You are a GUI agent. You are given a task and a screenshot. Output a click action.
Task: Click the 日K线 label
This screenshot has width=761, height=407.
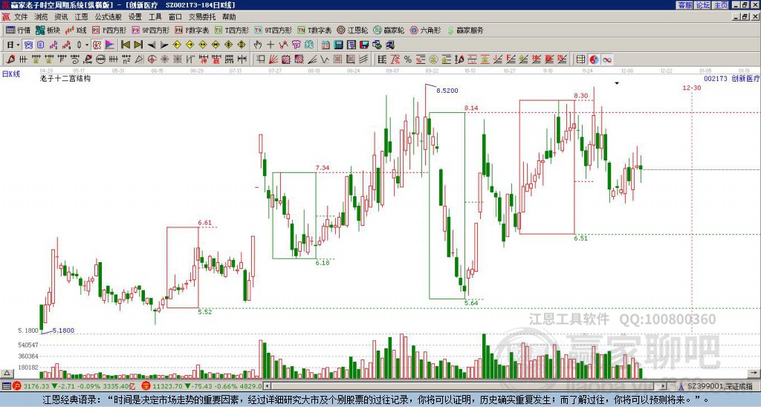(x=11, y=74)
